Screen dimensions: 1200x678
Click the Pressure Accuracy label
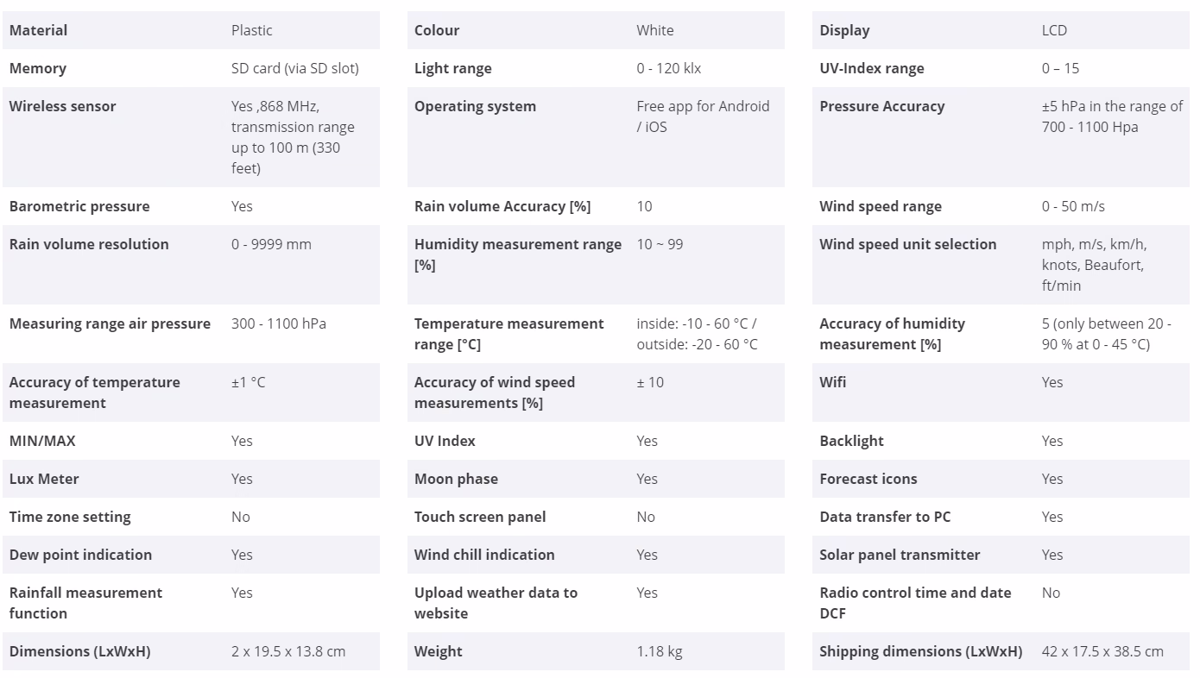pos(881,106)
